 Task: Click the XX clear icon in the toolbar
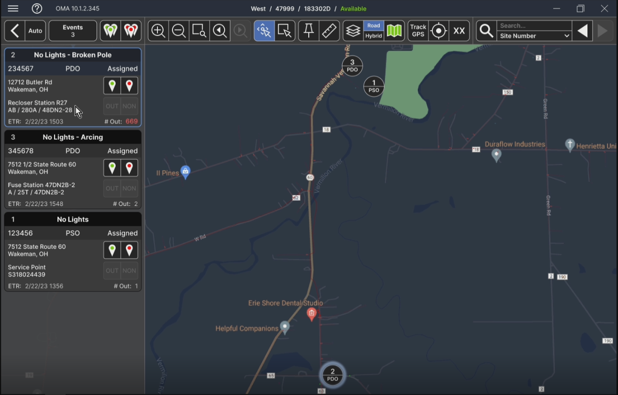[x=459, y=31]
